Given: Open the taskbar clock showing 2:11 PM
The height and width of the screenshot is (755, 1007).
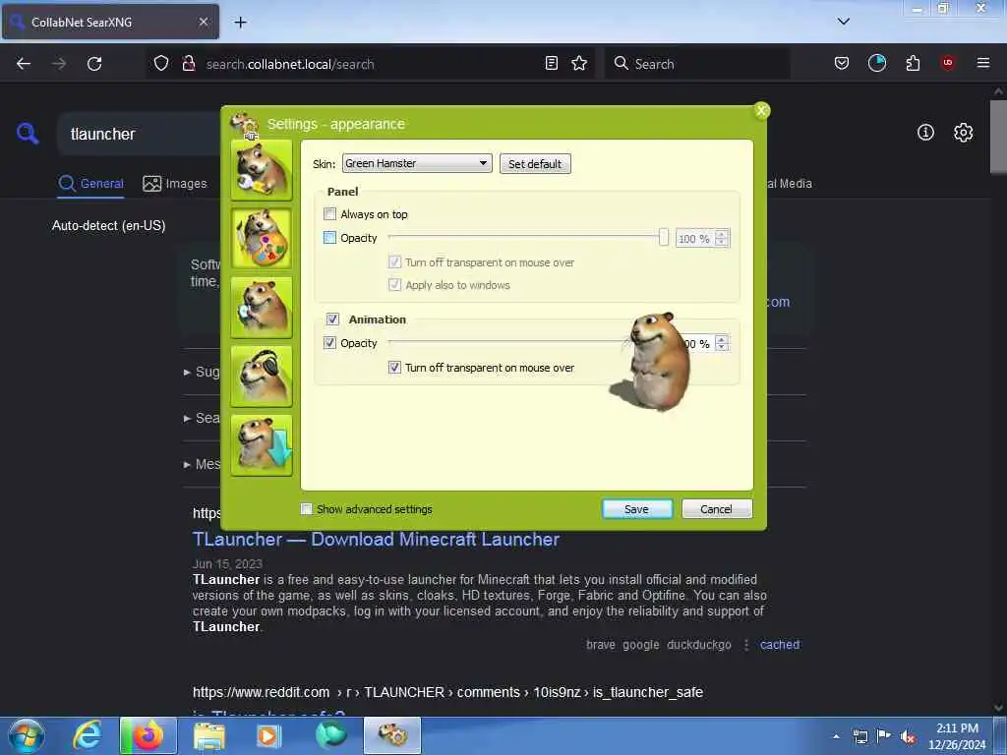Looking at the screenshot, I should point(957,736).
